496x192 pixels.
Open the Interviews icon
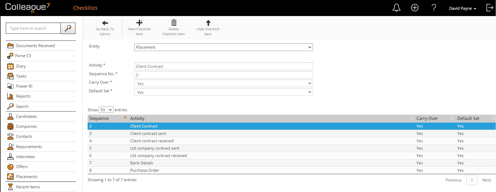point(11,156)
